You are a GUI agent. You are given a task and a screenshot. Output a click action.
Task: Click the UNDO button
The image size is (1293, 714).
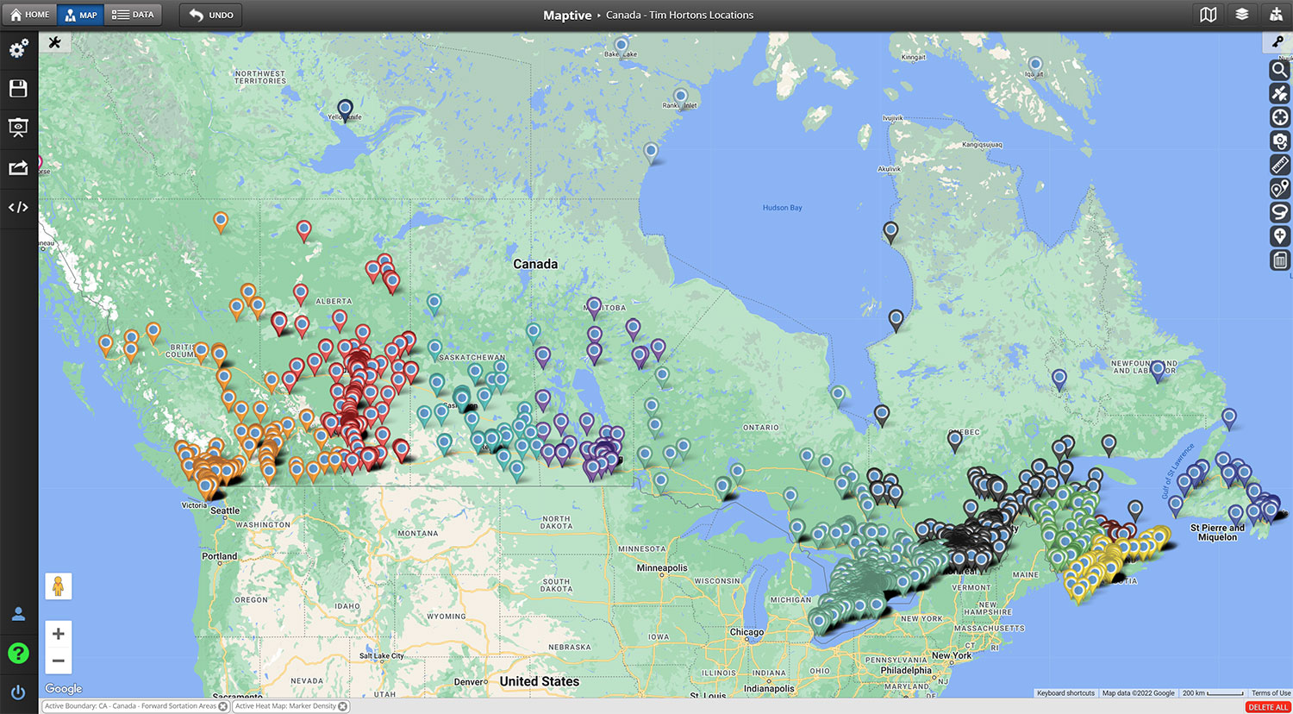click(210, 14)
